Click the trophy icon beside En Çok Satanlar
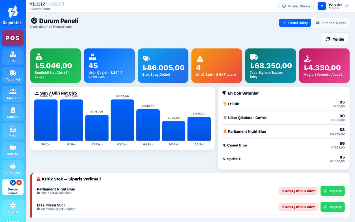355x222 pixels. (x=224, y=93)
